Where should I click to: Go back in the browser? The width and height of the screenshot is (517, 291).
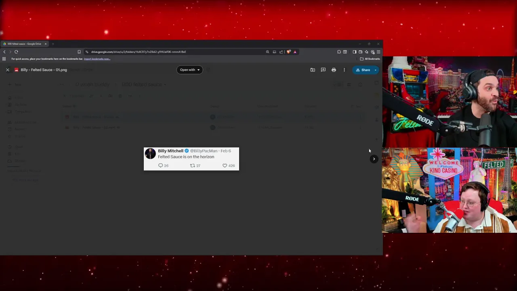[x=4, y=52]
